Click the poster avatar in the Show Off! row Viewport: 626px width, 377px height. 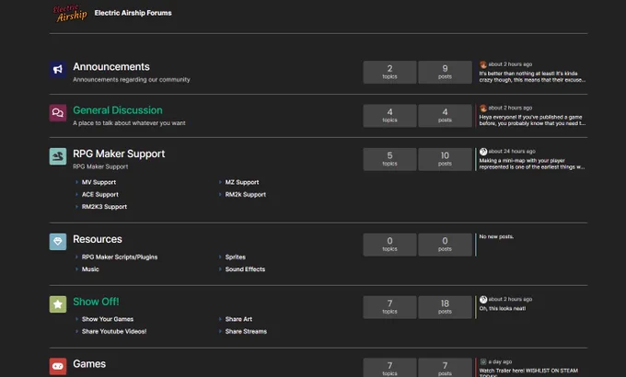click(483, 299)
